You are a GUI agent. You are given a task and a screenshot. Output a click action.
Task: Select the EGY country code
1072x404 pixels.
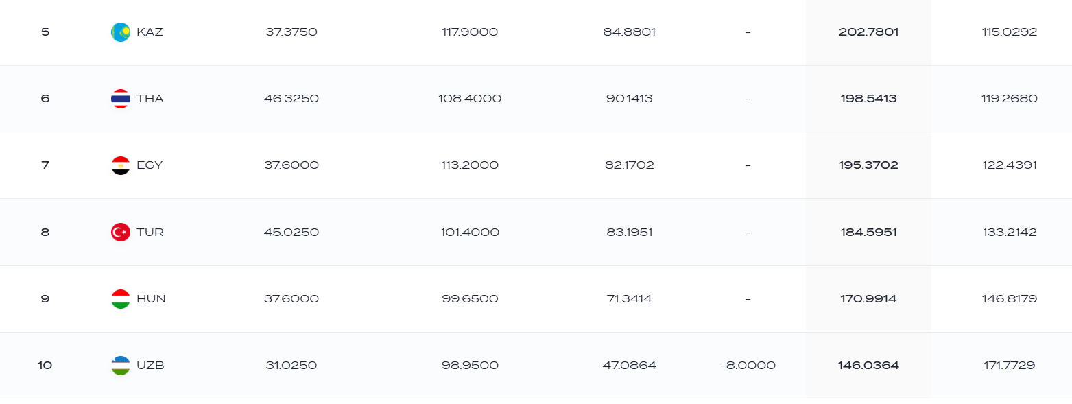(150, 165)
